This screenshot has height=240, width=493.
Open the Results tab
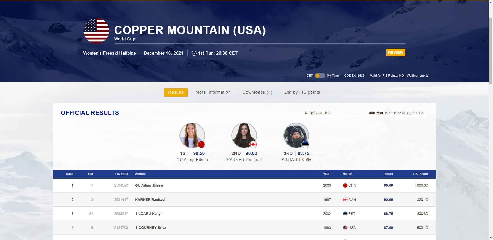176,92
